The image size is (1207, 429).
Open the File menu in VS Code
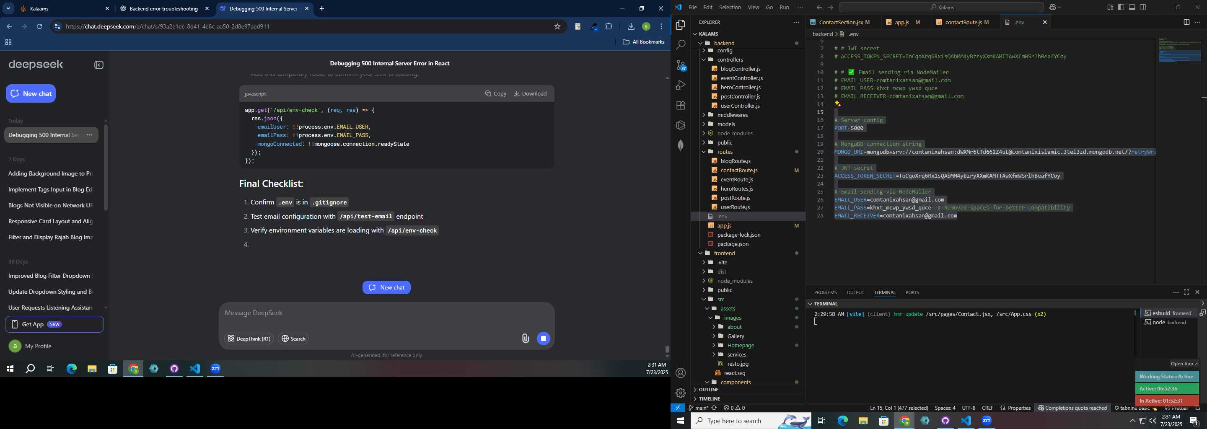(692, 7)
